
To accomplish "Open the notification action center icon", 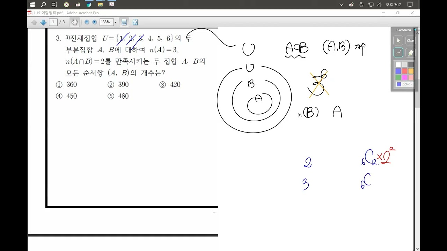I will tap(410, 5).
